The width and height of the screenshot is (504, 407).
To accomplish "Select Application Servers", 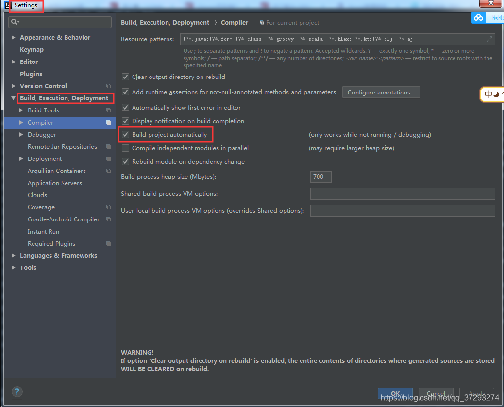I will tap(55, 183).
